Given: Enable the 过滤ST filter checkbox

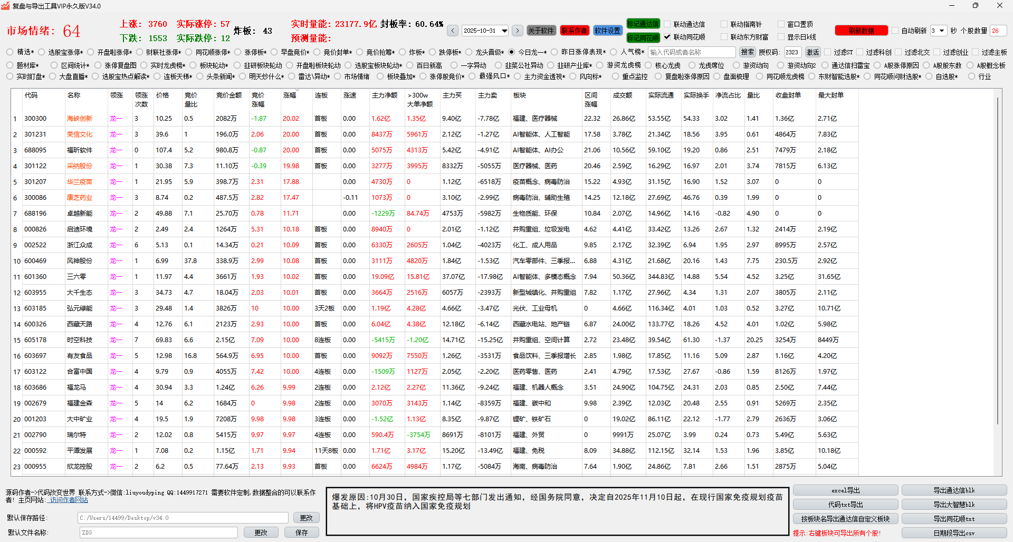Looking at the screenshot, I should pyautogui.click(x=828, y=52).
